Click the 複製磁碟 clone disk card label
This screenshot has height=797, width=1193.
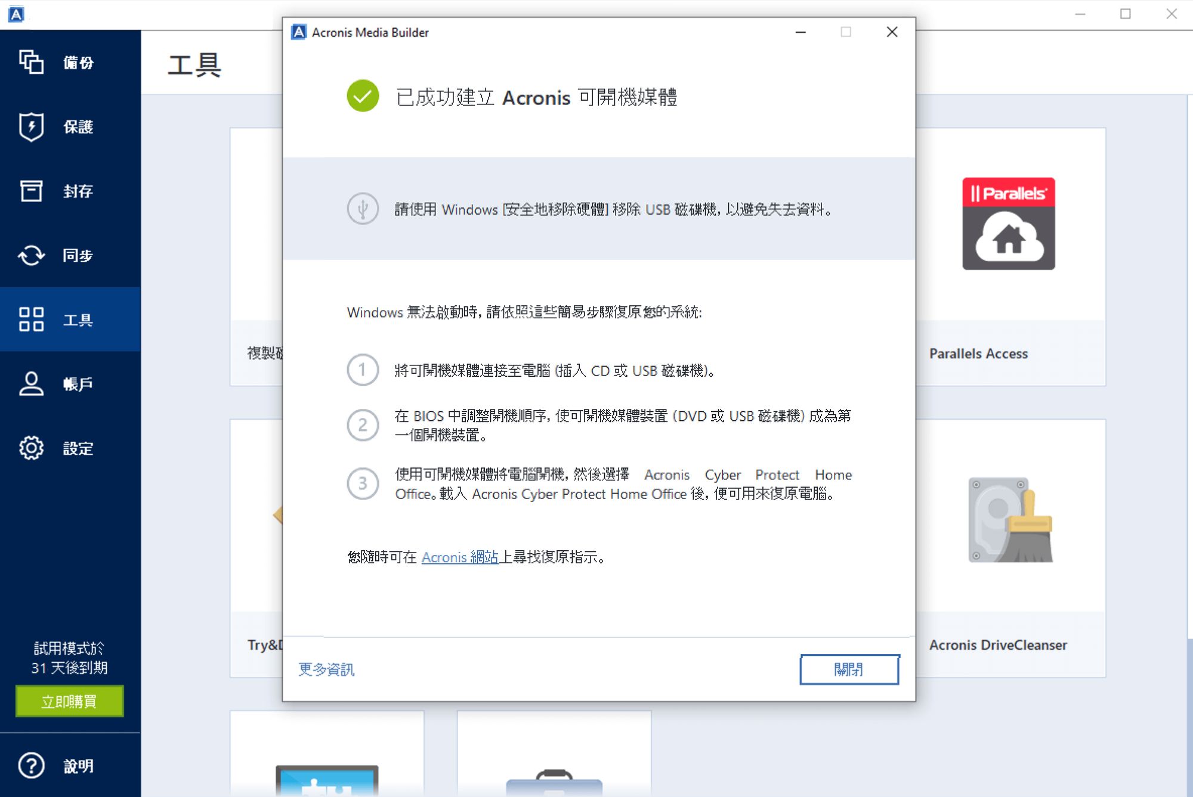(x=265, y=353)
